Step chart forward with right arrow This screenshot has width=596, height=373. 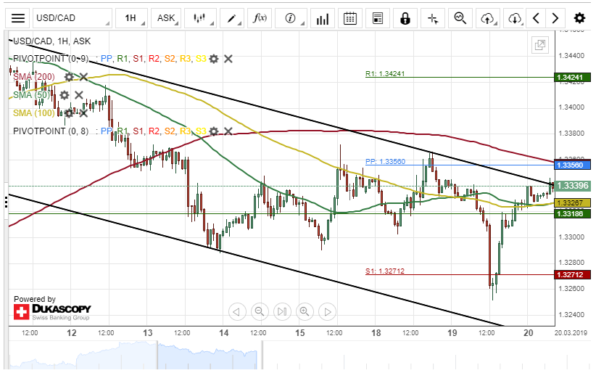327,312
